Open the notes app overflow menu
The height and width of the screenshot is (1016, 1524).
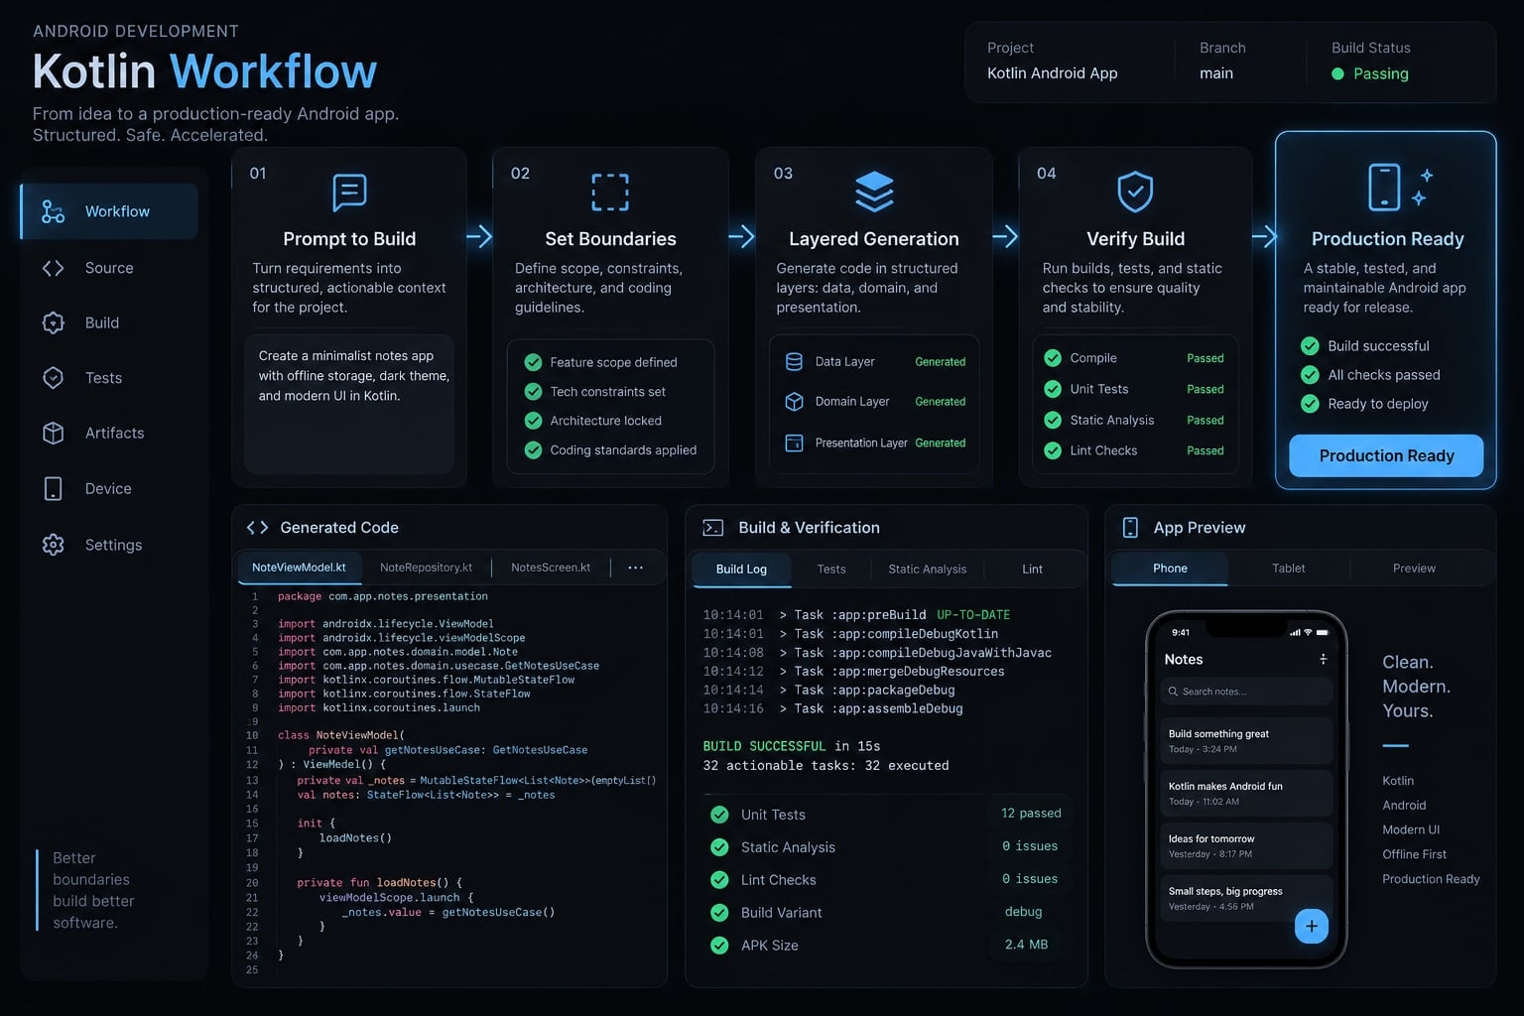point(1323,659)
